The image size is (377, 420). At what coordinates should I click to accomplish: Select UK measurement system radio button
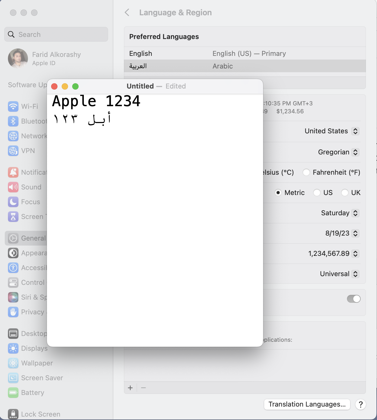[x=345, y=193]
